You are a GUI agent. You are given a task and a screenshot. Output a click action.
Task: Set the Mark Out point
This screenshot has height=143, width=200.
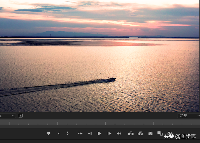67,133
